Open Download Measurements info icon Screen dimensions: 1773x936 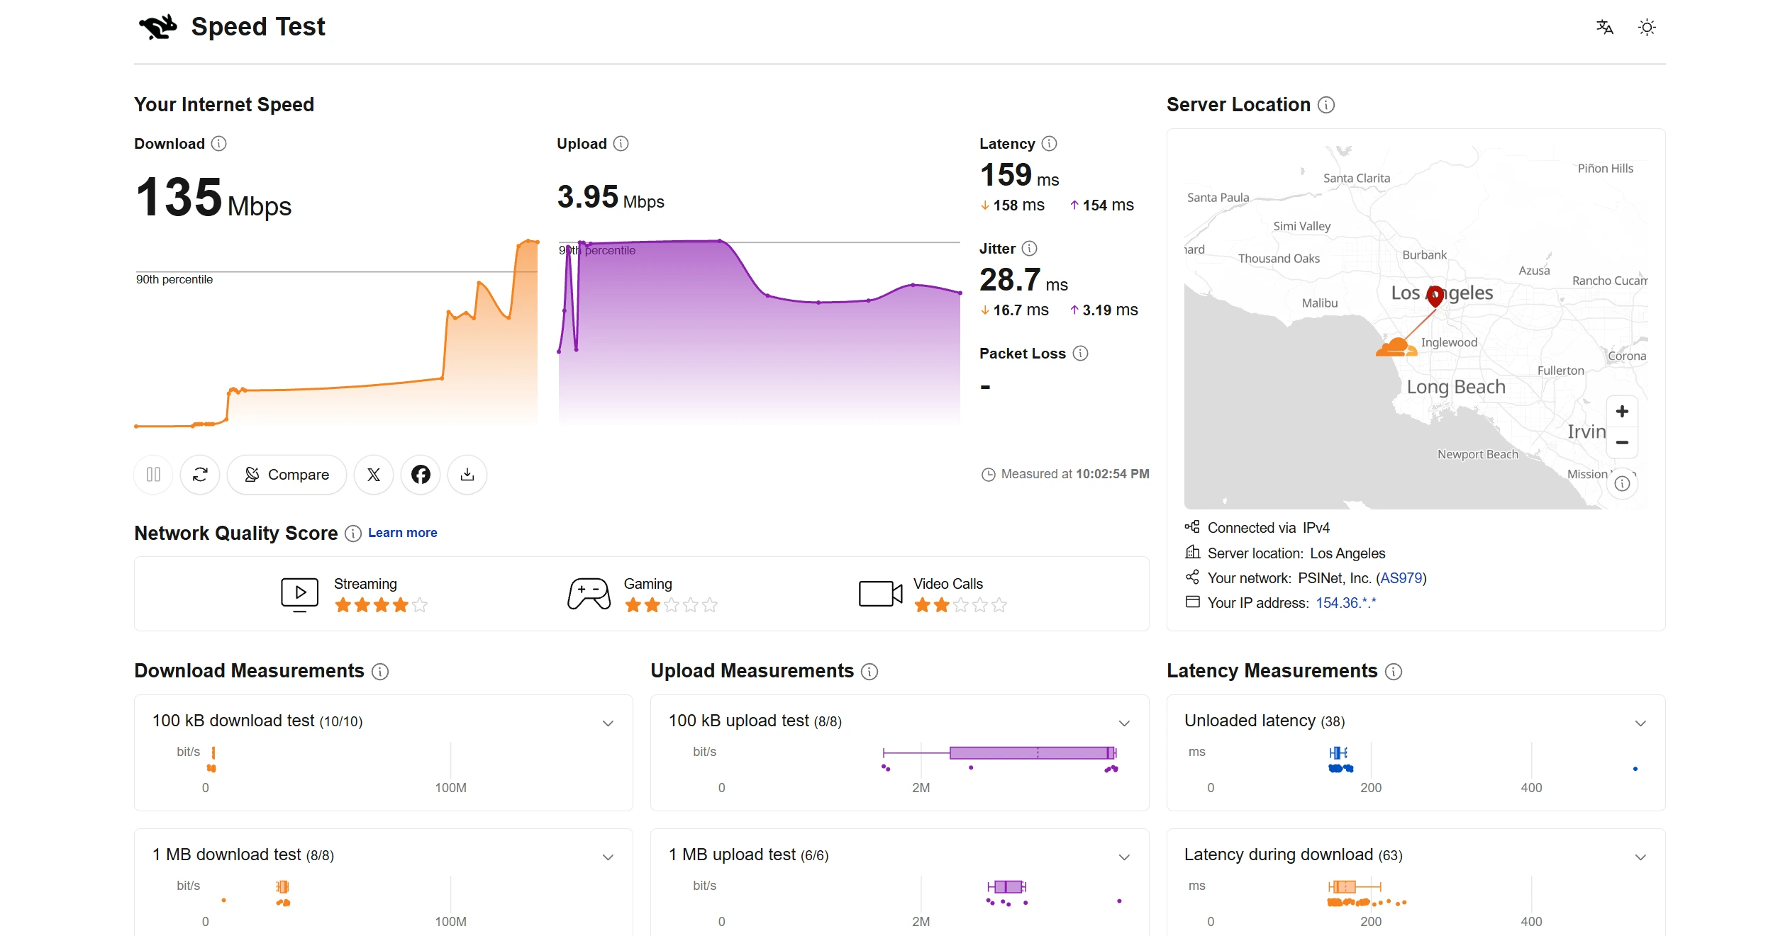tap(381, 672)
